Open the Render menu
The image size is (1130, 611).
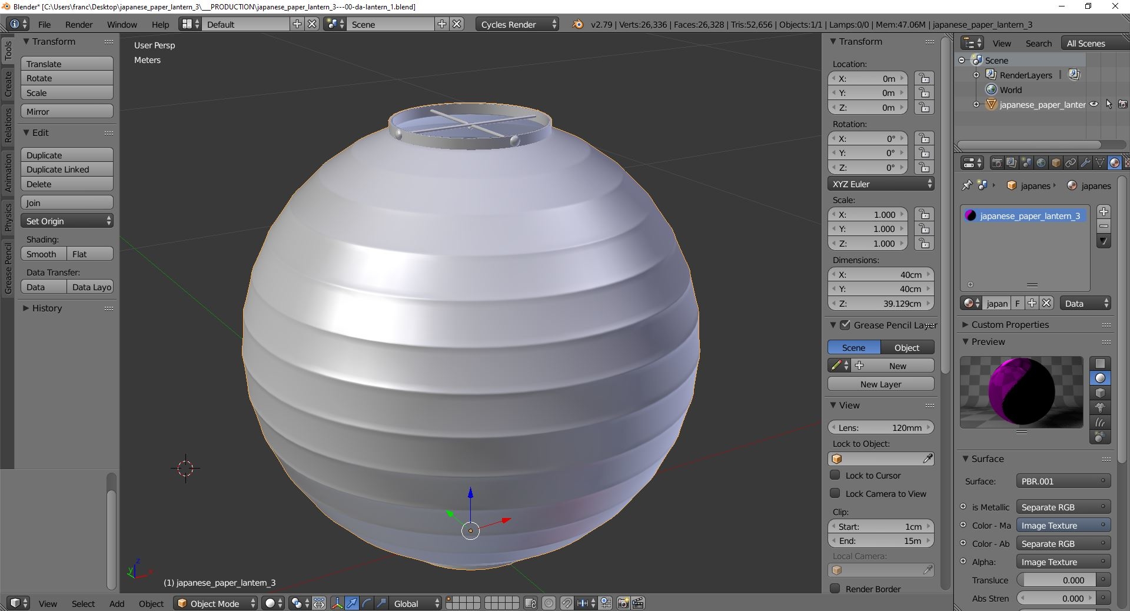(79, 24)
